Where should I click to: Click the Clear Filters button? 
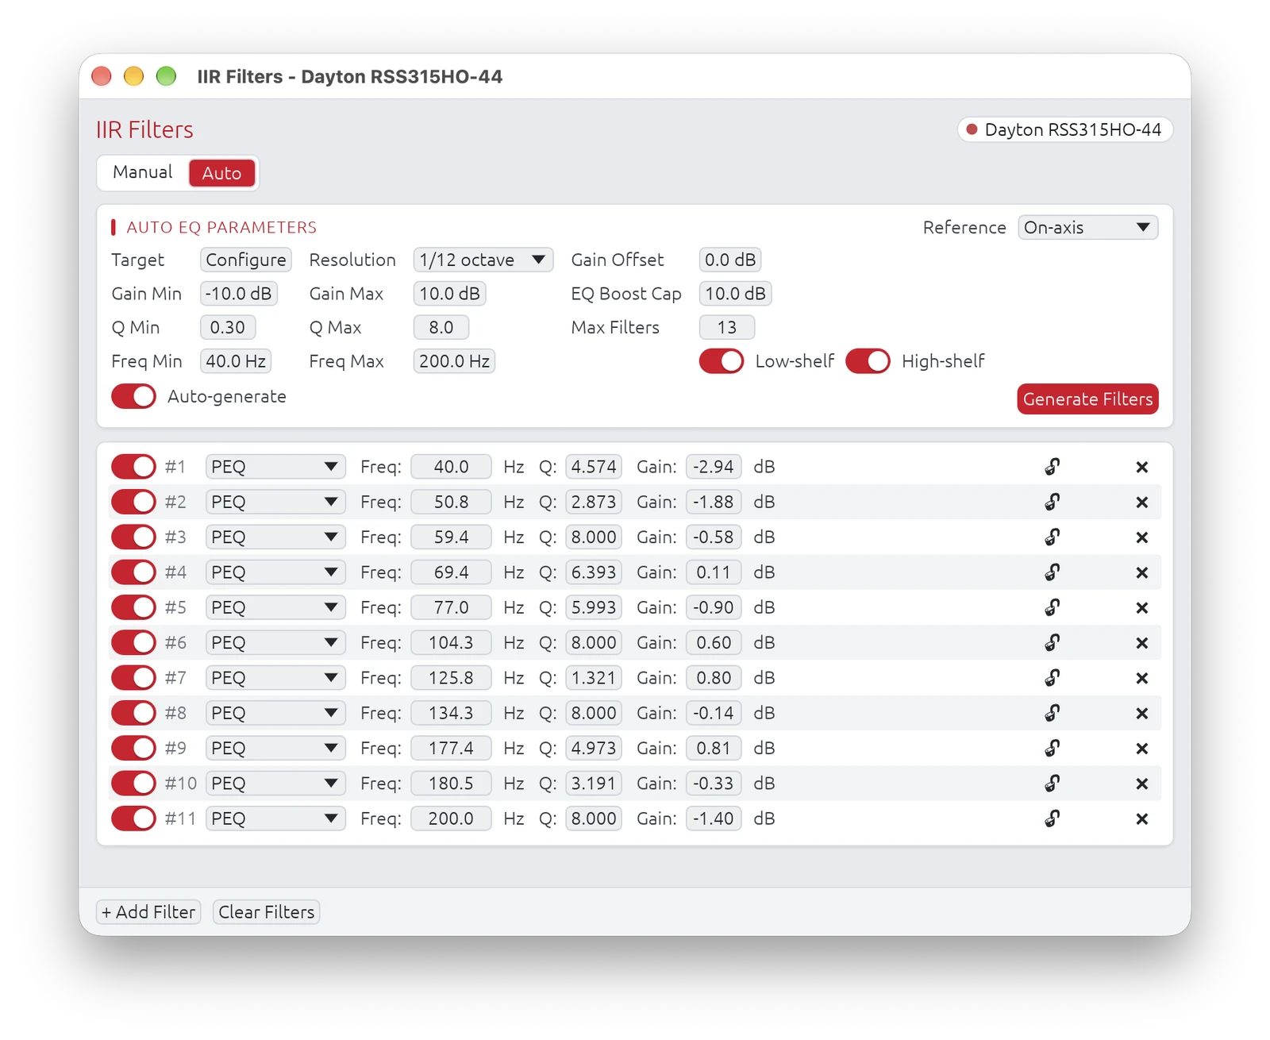[267, 912]
